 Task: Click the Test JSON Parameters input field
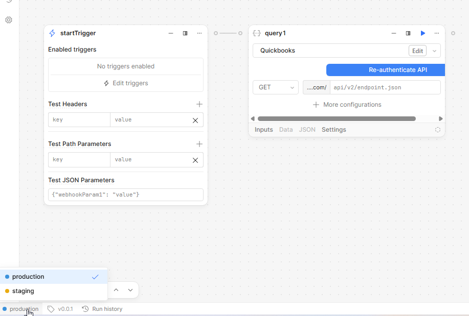pos(126,195)
